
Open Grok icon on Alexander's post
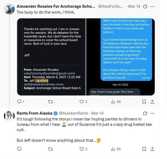145,6
